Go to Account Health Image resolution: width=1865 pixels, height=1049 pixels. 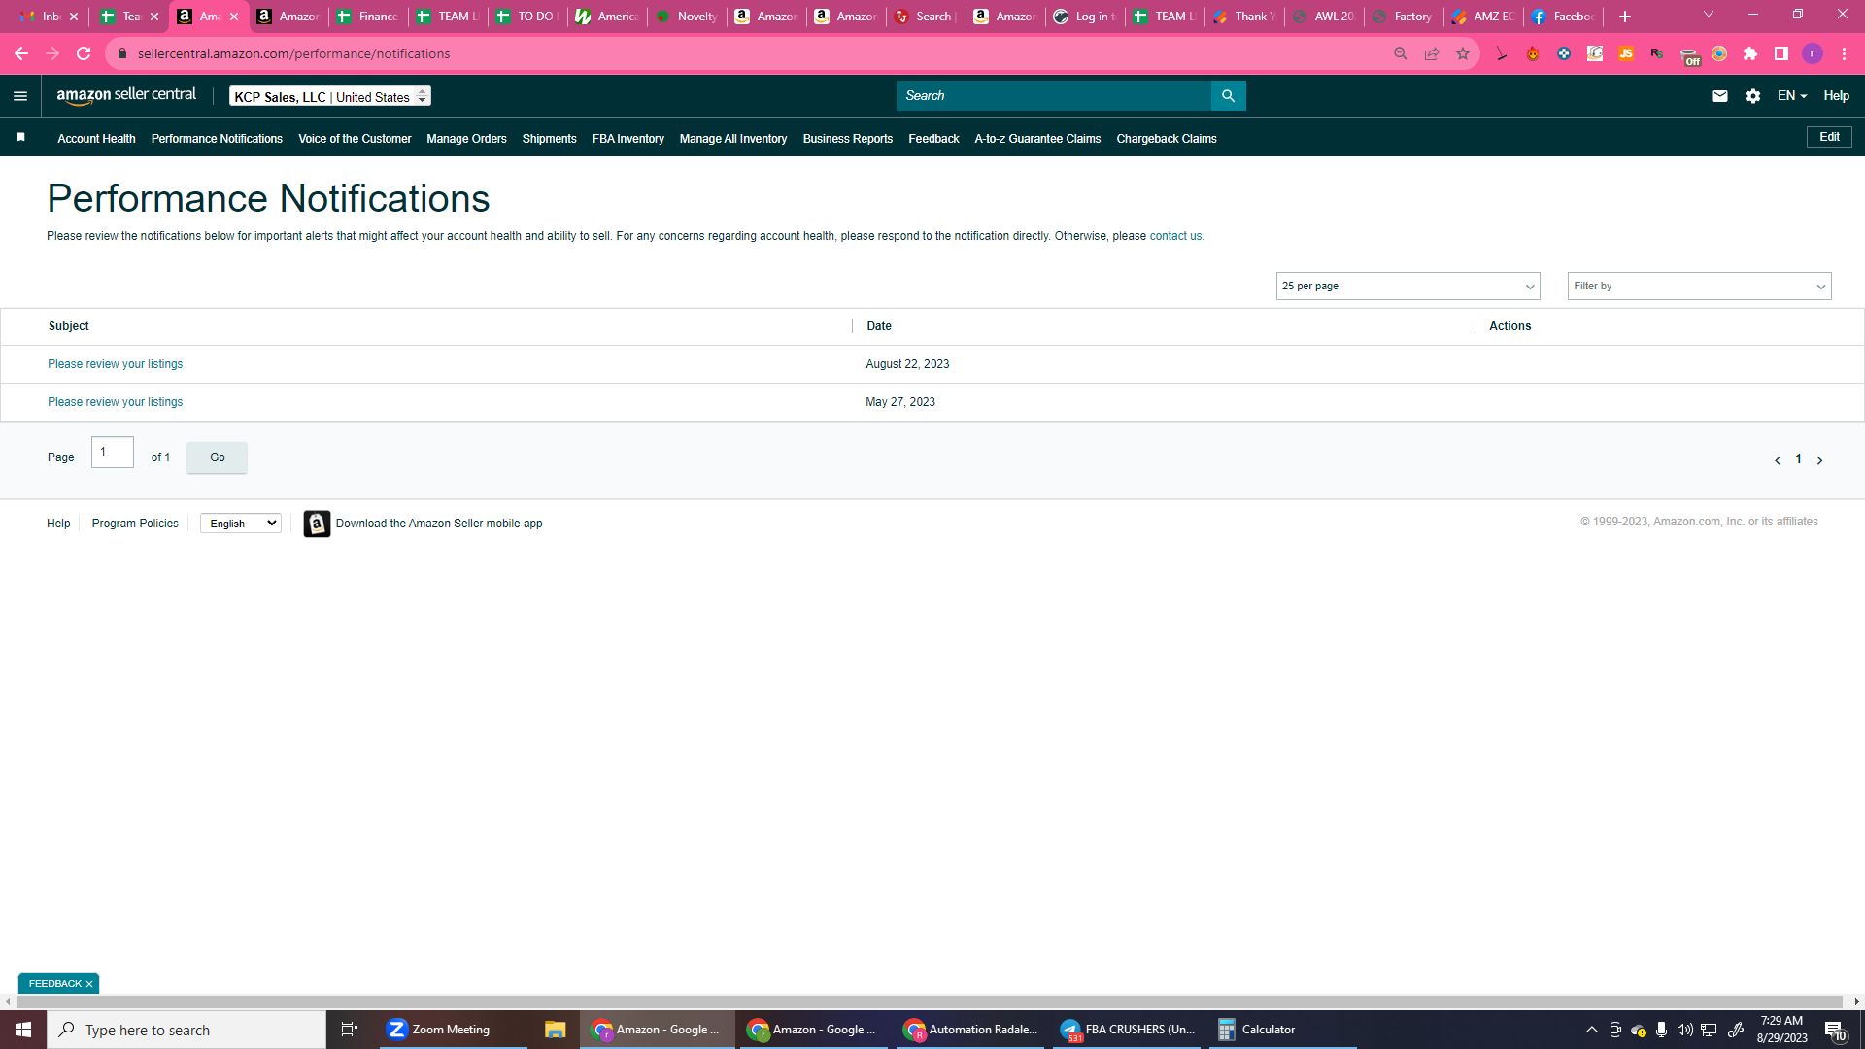96,139
